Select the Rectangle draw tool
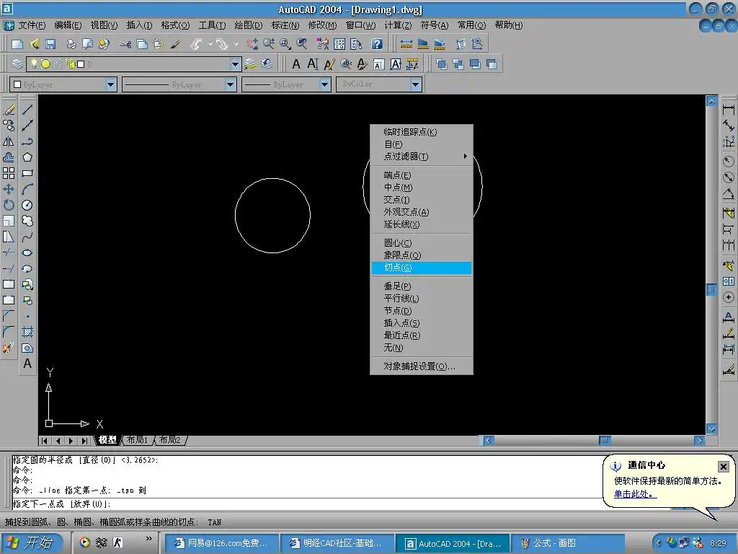 click(27, 173)
